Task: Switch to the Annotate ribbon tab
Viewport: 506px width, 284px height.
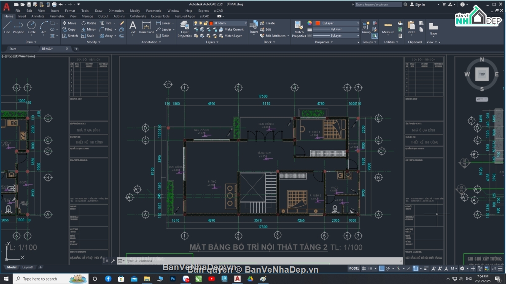Action: click(38, 16)
